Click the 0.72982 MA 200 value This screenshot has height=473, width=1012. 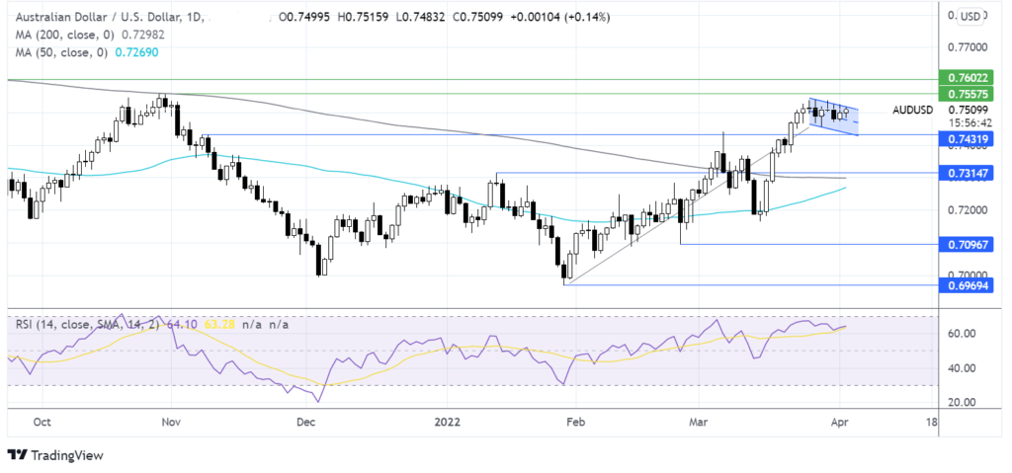[x=142, y=35]
